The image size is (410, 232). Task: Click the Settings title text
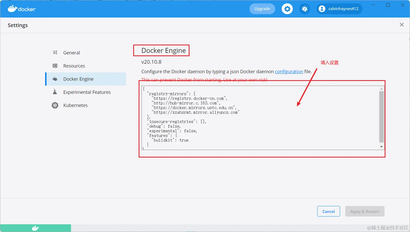(x=18, y=25)
